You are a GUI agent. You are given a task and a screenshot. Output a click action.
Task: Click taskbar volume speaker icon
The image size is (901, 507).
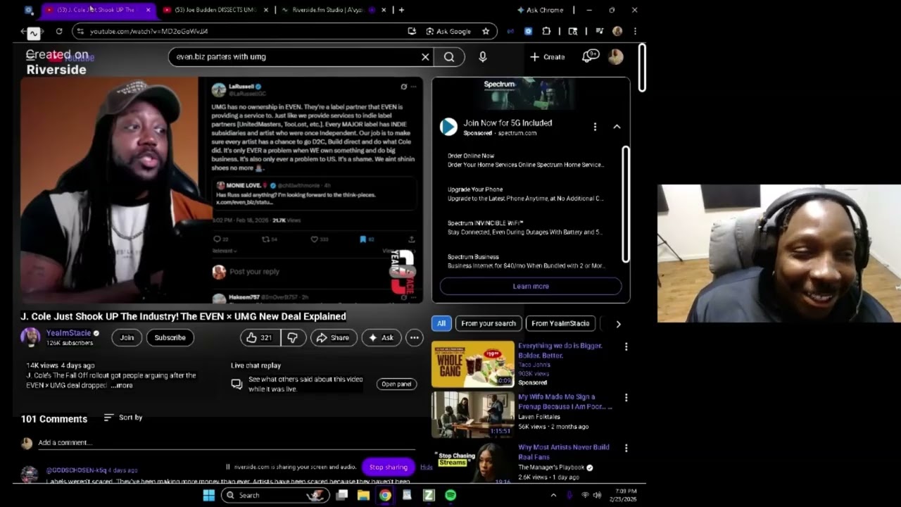click(x=597, y=495)
